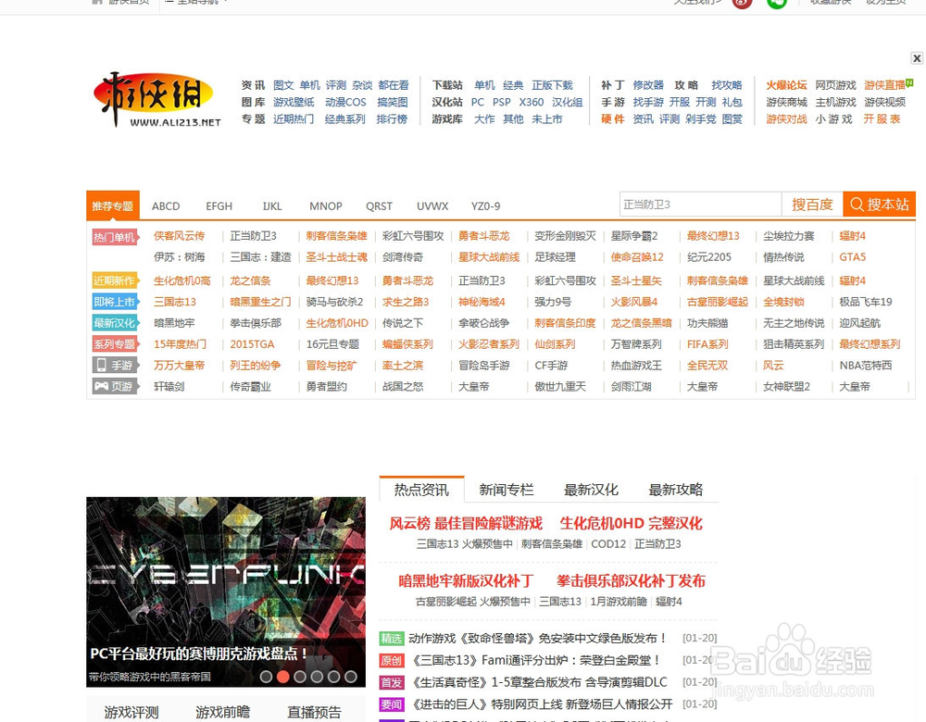Select the fourth carousel dot

(x=317, y=677)
